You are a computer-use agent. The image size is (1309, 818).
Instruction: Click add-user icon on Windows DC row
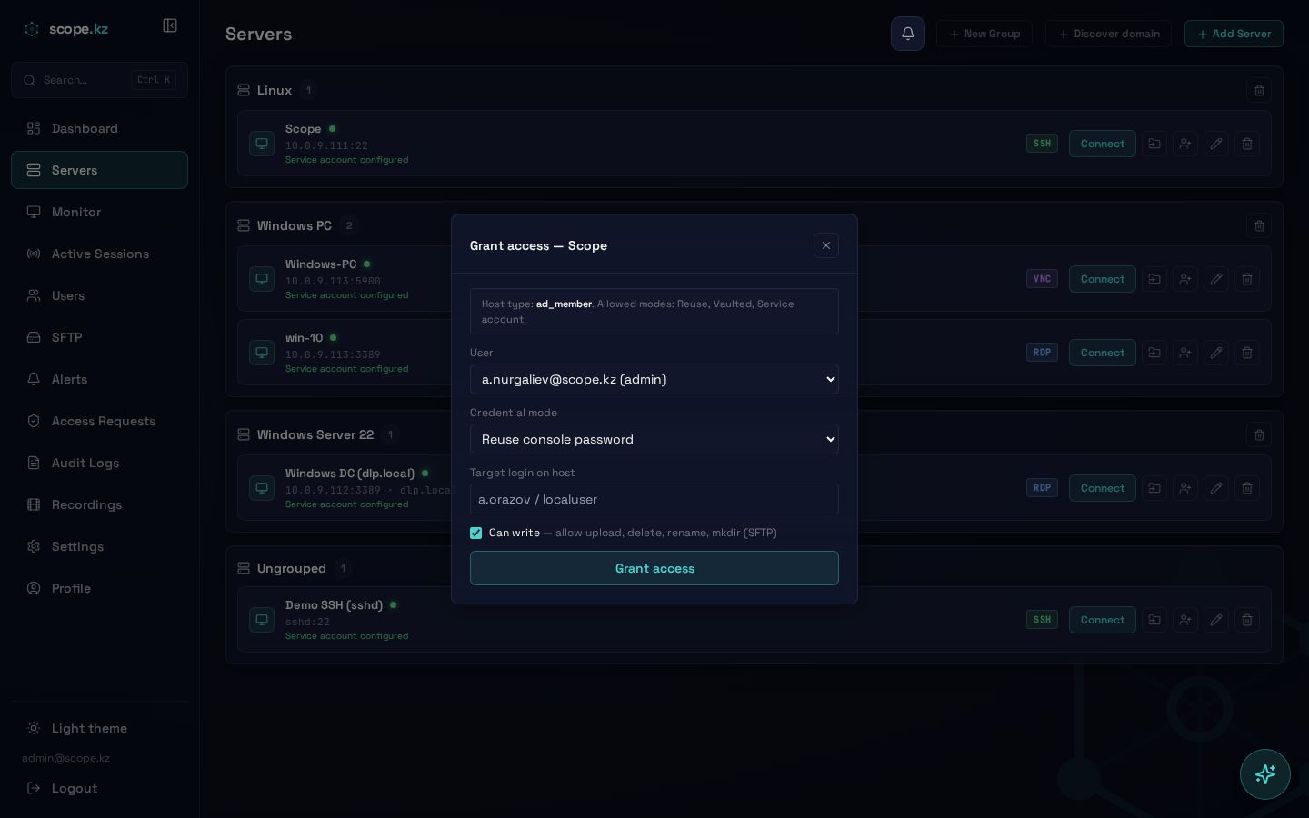coord(1185,488)
